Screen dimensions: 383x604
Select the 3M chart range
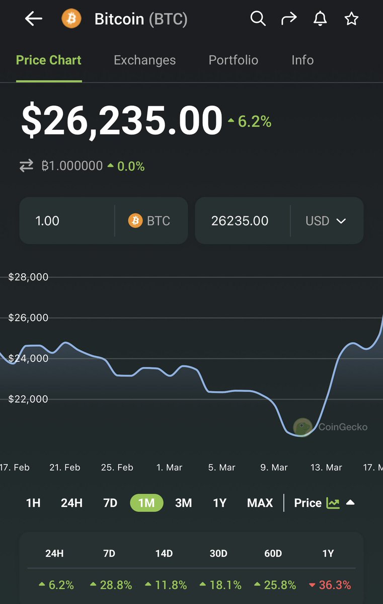[x=183, y=503]
